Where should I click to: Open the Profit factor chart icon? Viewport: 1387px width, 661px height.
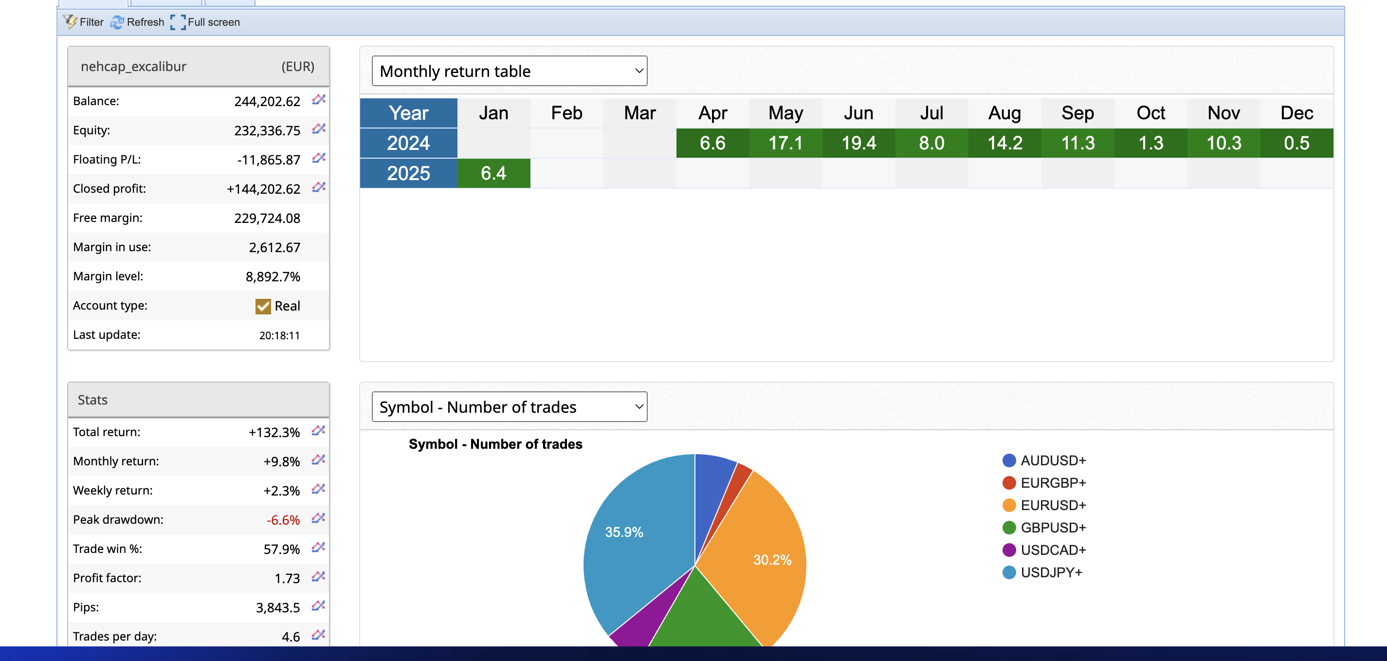point(318,577)
